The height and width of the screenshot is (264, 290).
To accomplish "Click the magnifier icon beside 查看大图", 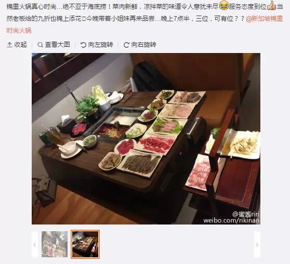I will 40,45.
